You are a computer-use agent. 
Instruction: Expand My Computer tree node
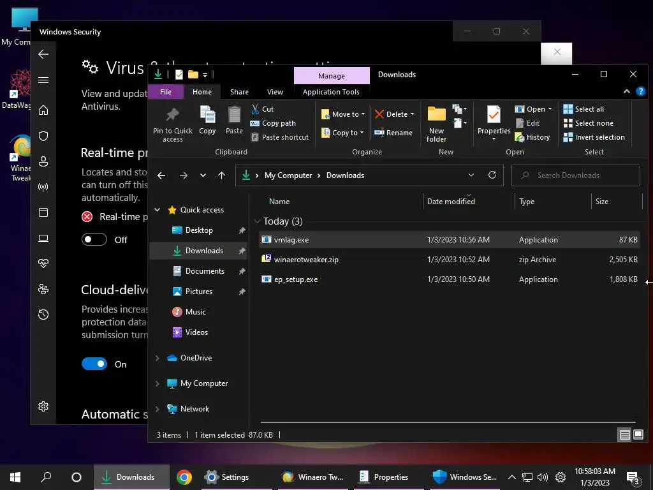coord(158,383)
